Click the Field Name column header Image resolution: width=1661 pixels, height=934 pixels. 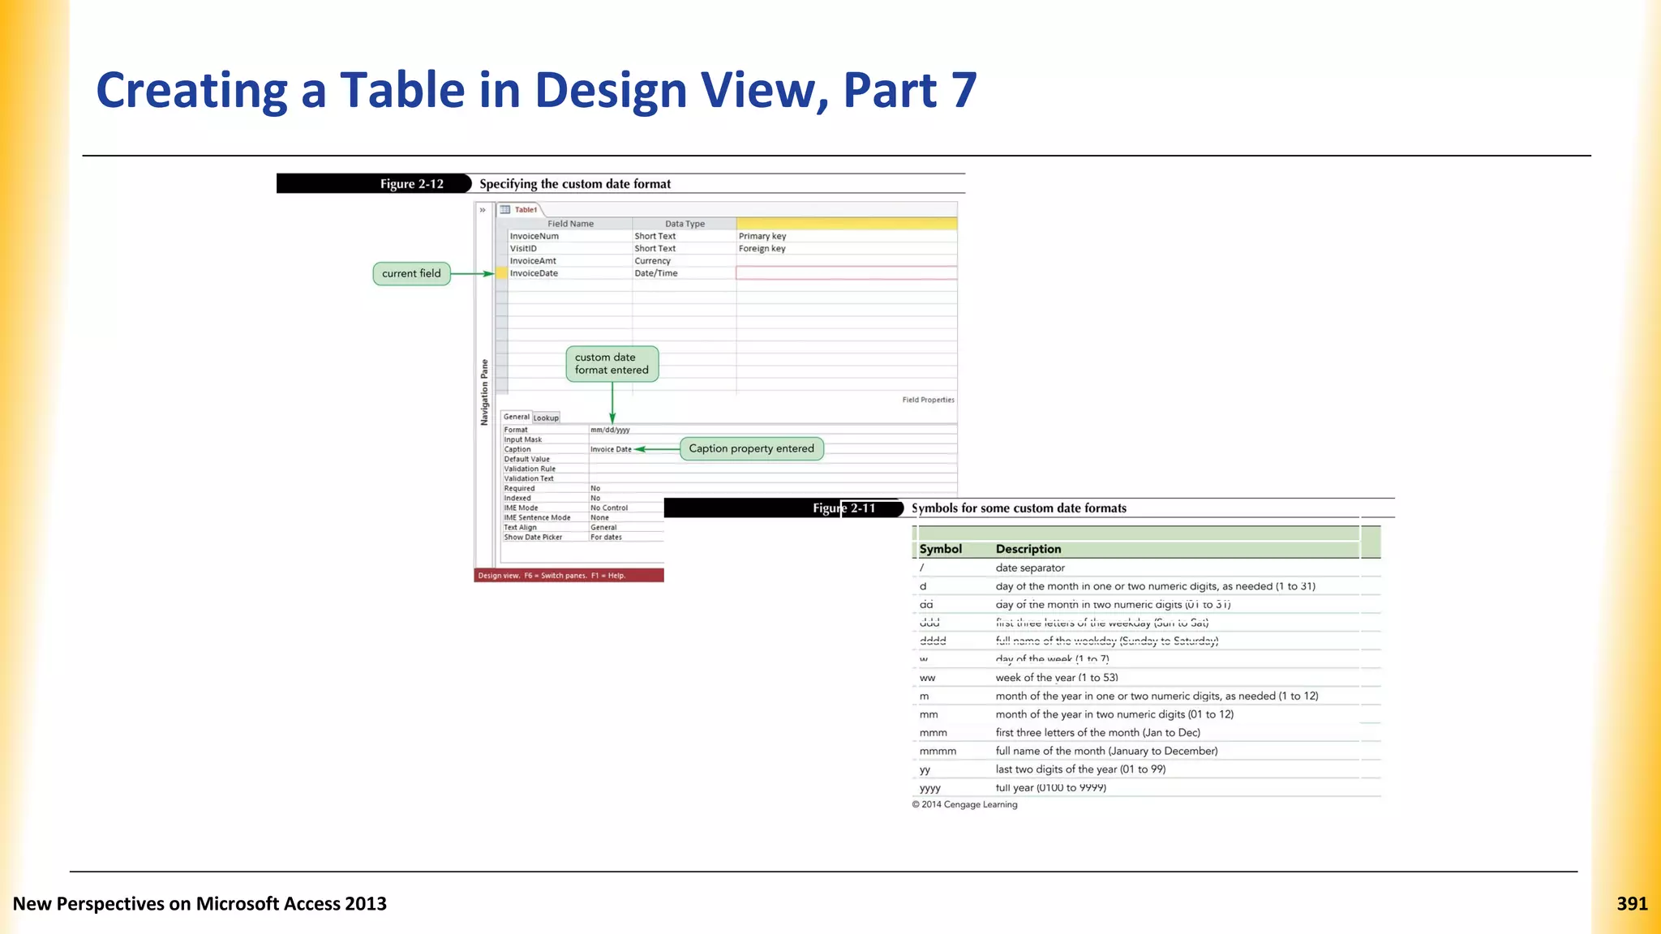[570, 224]
